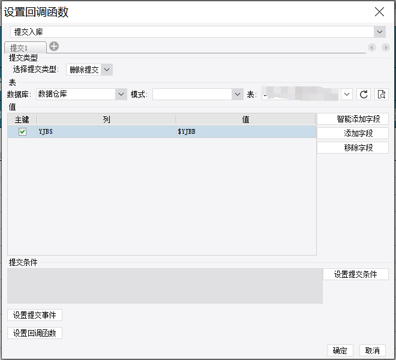The image size is (396, 360).
Task: Open the 模式 schema dropdown
Action: [238, 94]
